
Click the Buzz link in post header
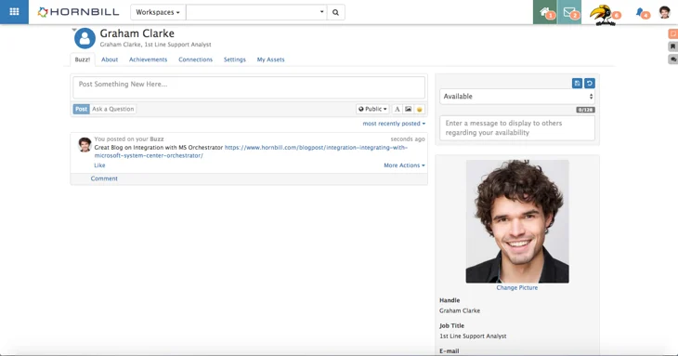click(x=157, y=138)
